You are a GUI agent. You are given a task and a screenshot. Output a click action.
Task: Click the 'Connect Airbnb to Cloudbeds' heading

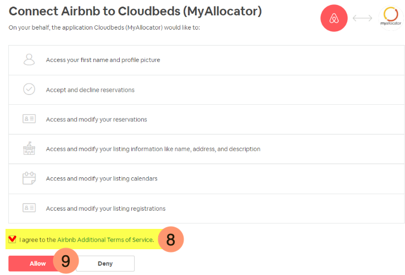pos(135,11)
